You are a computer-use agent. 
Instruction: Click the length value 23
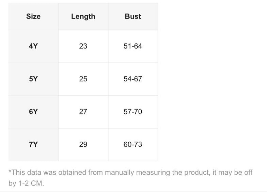click(83, 46)
